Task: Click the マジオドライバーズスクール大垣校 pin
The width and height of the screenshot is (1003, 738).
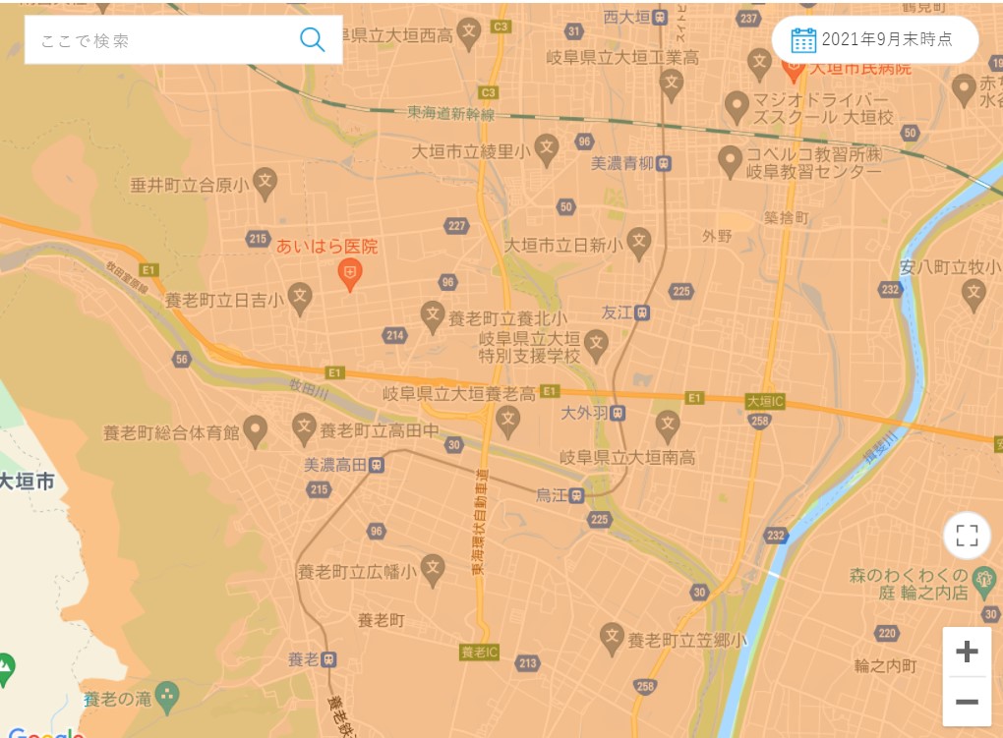Action: (737, 107)
